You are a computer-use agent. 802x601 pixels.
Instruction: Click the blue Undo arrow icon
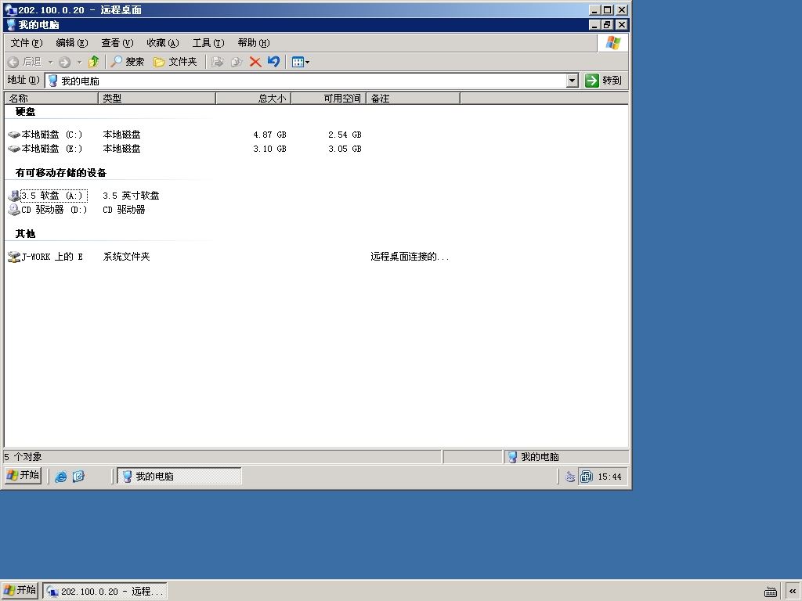(x=273, y=62)
